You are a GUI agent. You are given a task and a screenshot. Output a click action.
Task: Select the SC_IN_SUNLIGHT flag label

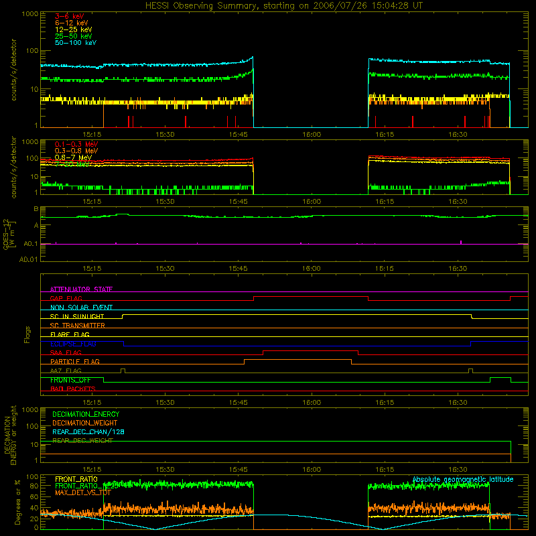coord(77,316)
